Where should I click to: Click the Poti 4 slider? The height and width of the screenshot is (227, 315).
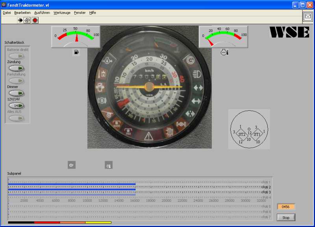pos(135,197)
